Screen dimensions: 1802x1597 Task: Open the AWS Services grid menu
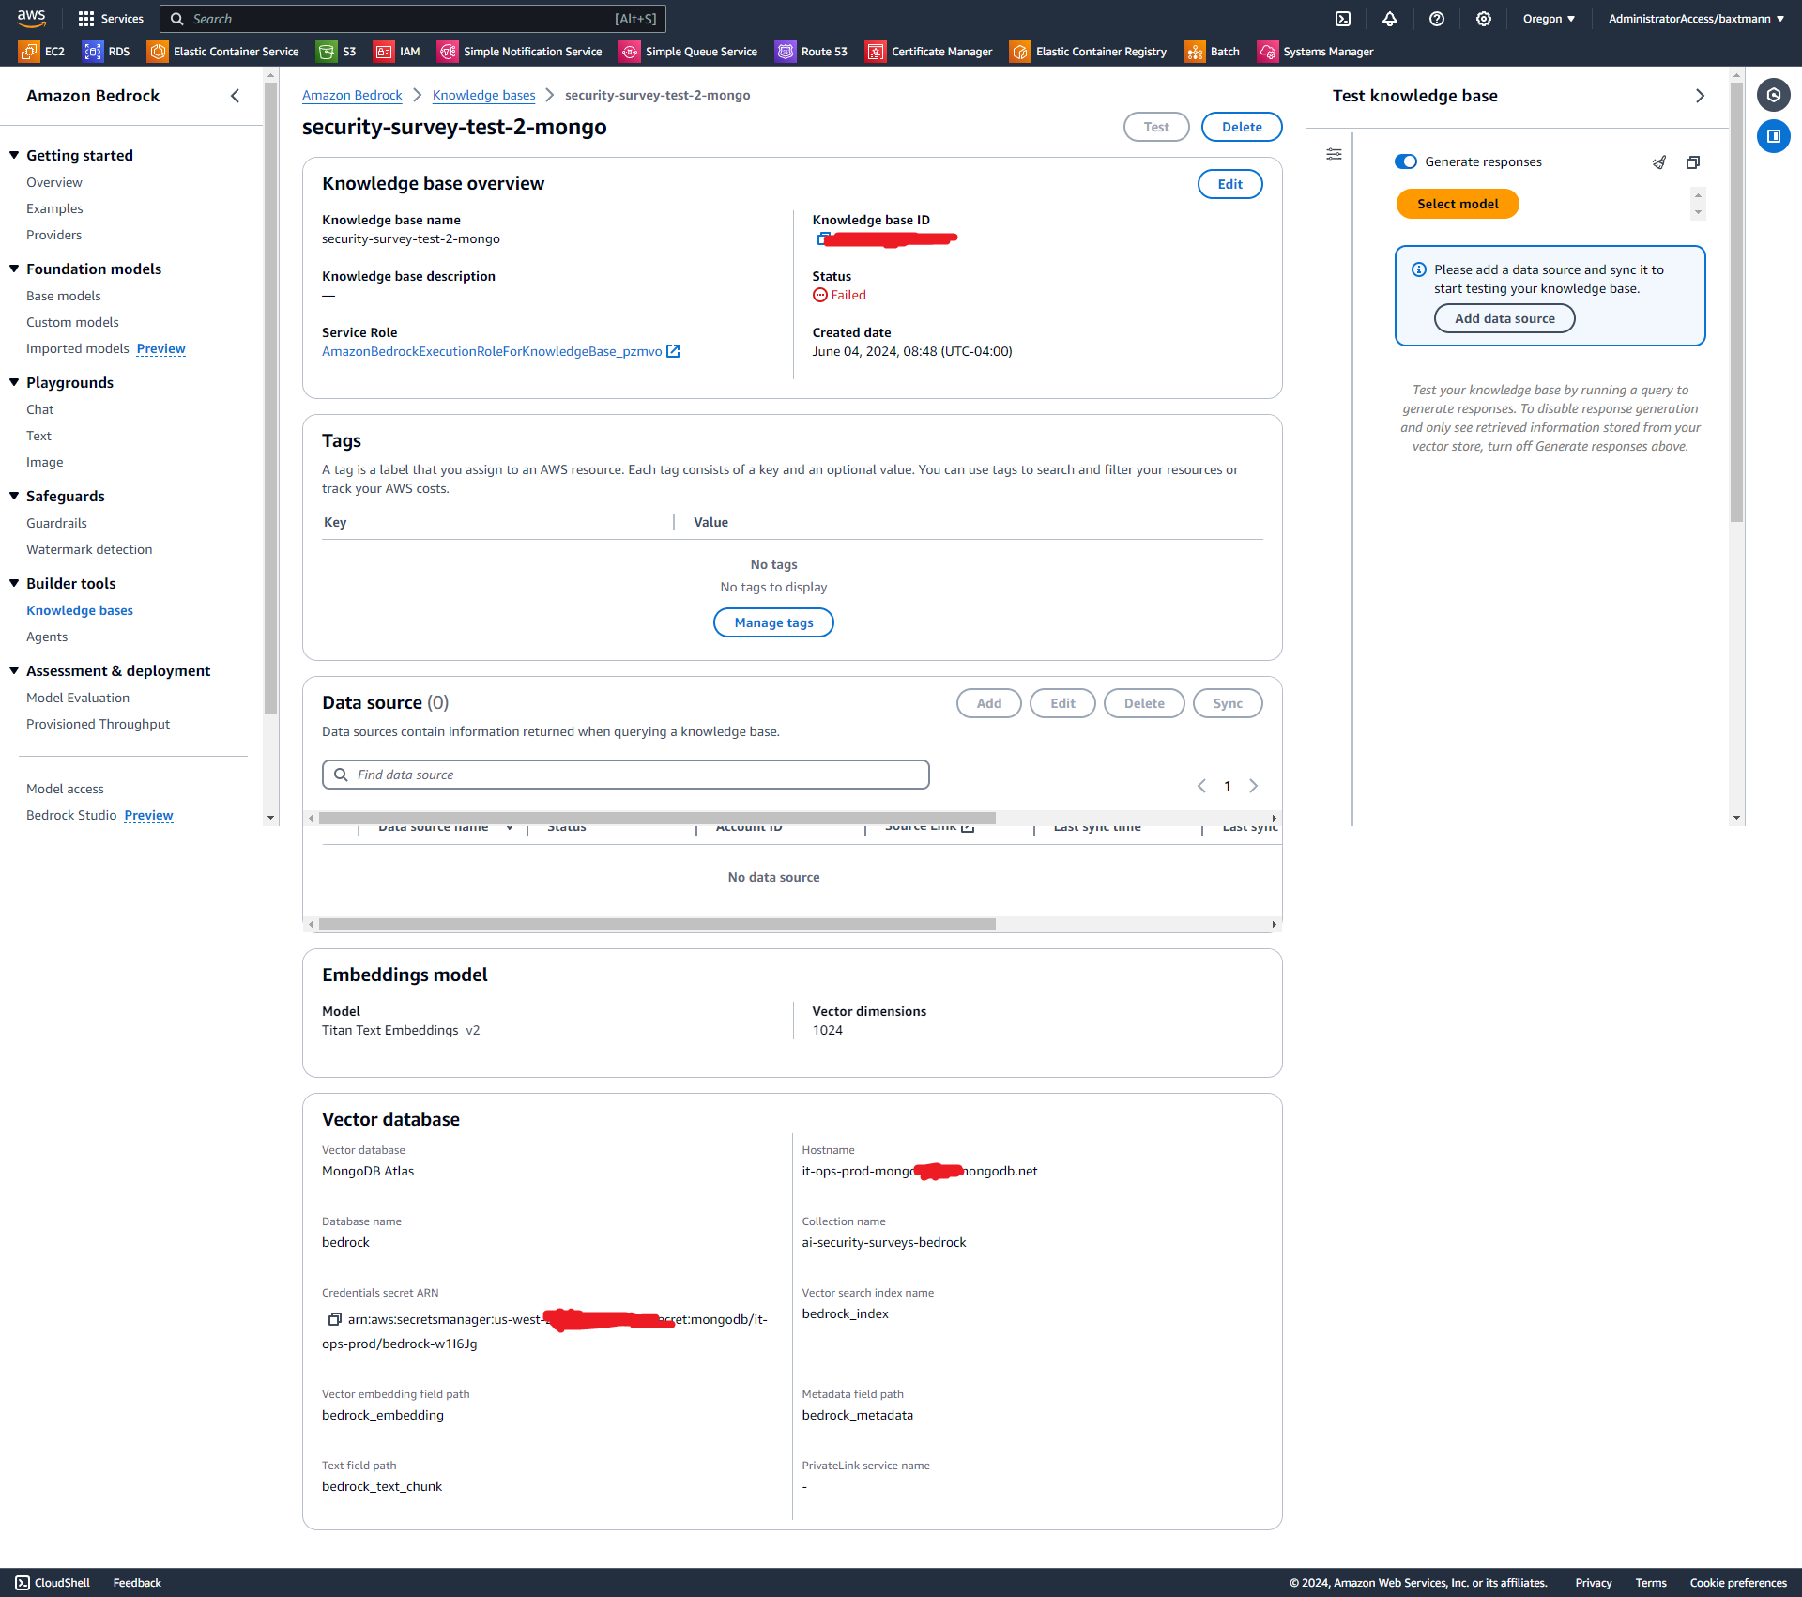point(86,19)
